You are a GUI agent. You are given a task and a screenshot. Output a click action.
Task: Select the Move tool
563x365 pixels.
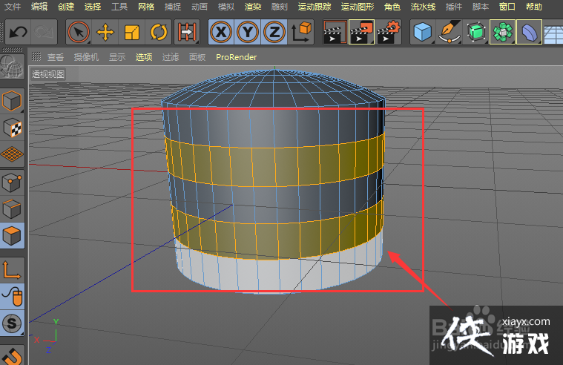[105, 32]
